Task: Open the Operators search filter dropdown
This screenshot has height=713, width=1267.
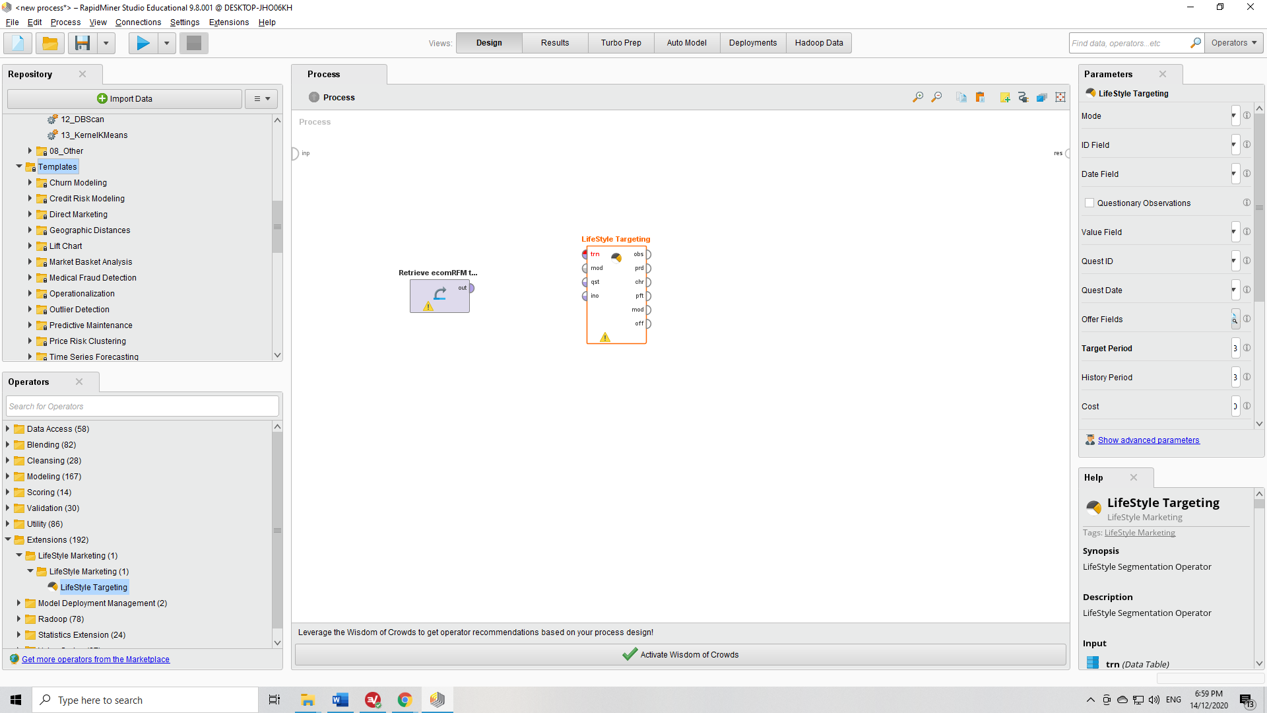Action: click(1234, 43)
